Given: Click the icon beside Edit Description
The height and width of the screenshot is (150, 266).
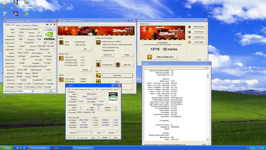Looking at the screenshot, I should 189,27.
